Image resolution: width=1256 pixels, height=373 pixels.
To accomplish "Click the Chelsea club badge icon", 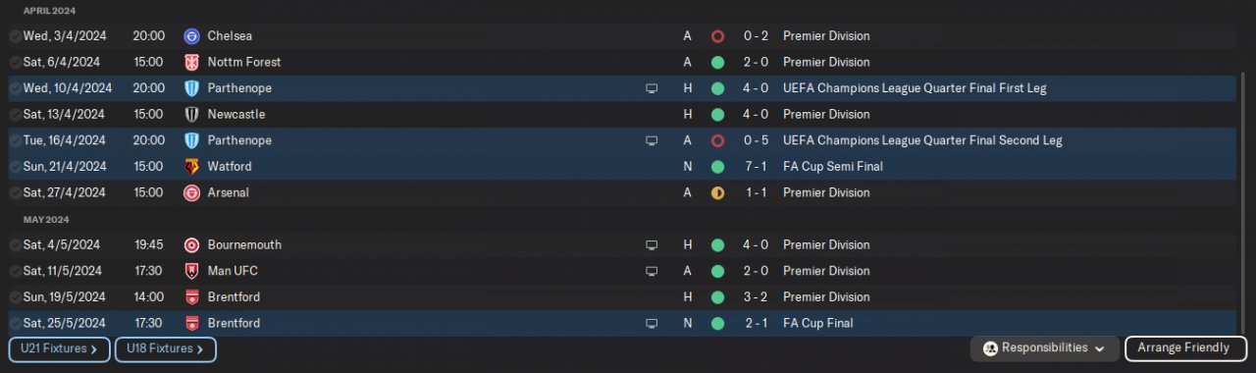I will (x=191, y=36).
